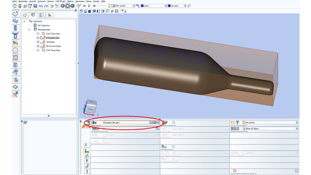The height and width of the screenshot is (175, 311).
Task: Uncheck the Schlichten operation checkbox
Action: point(38,42)
